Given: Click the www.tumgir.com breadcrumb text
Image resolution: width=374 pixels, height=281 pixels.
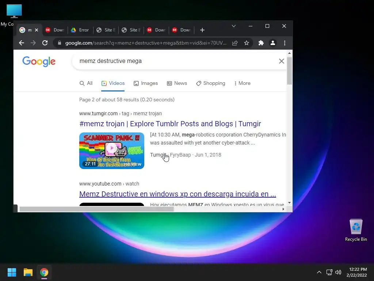Looking at the screenshot, I should tap(98, 113).
